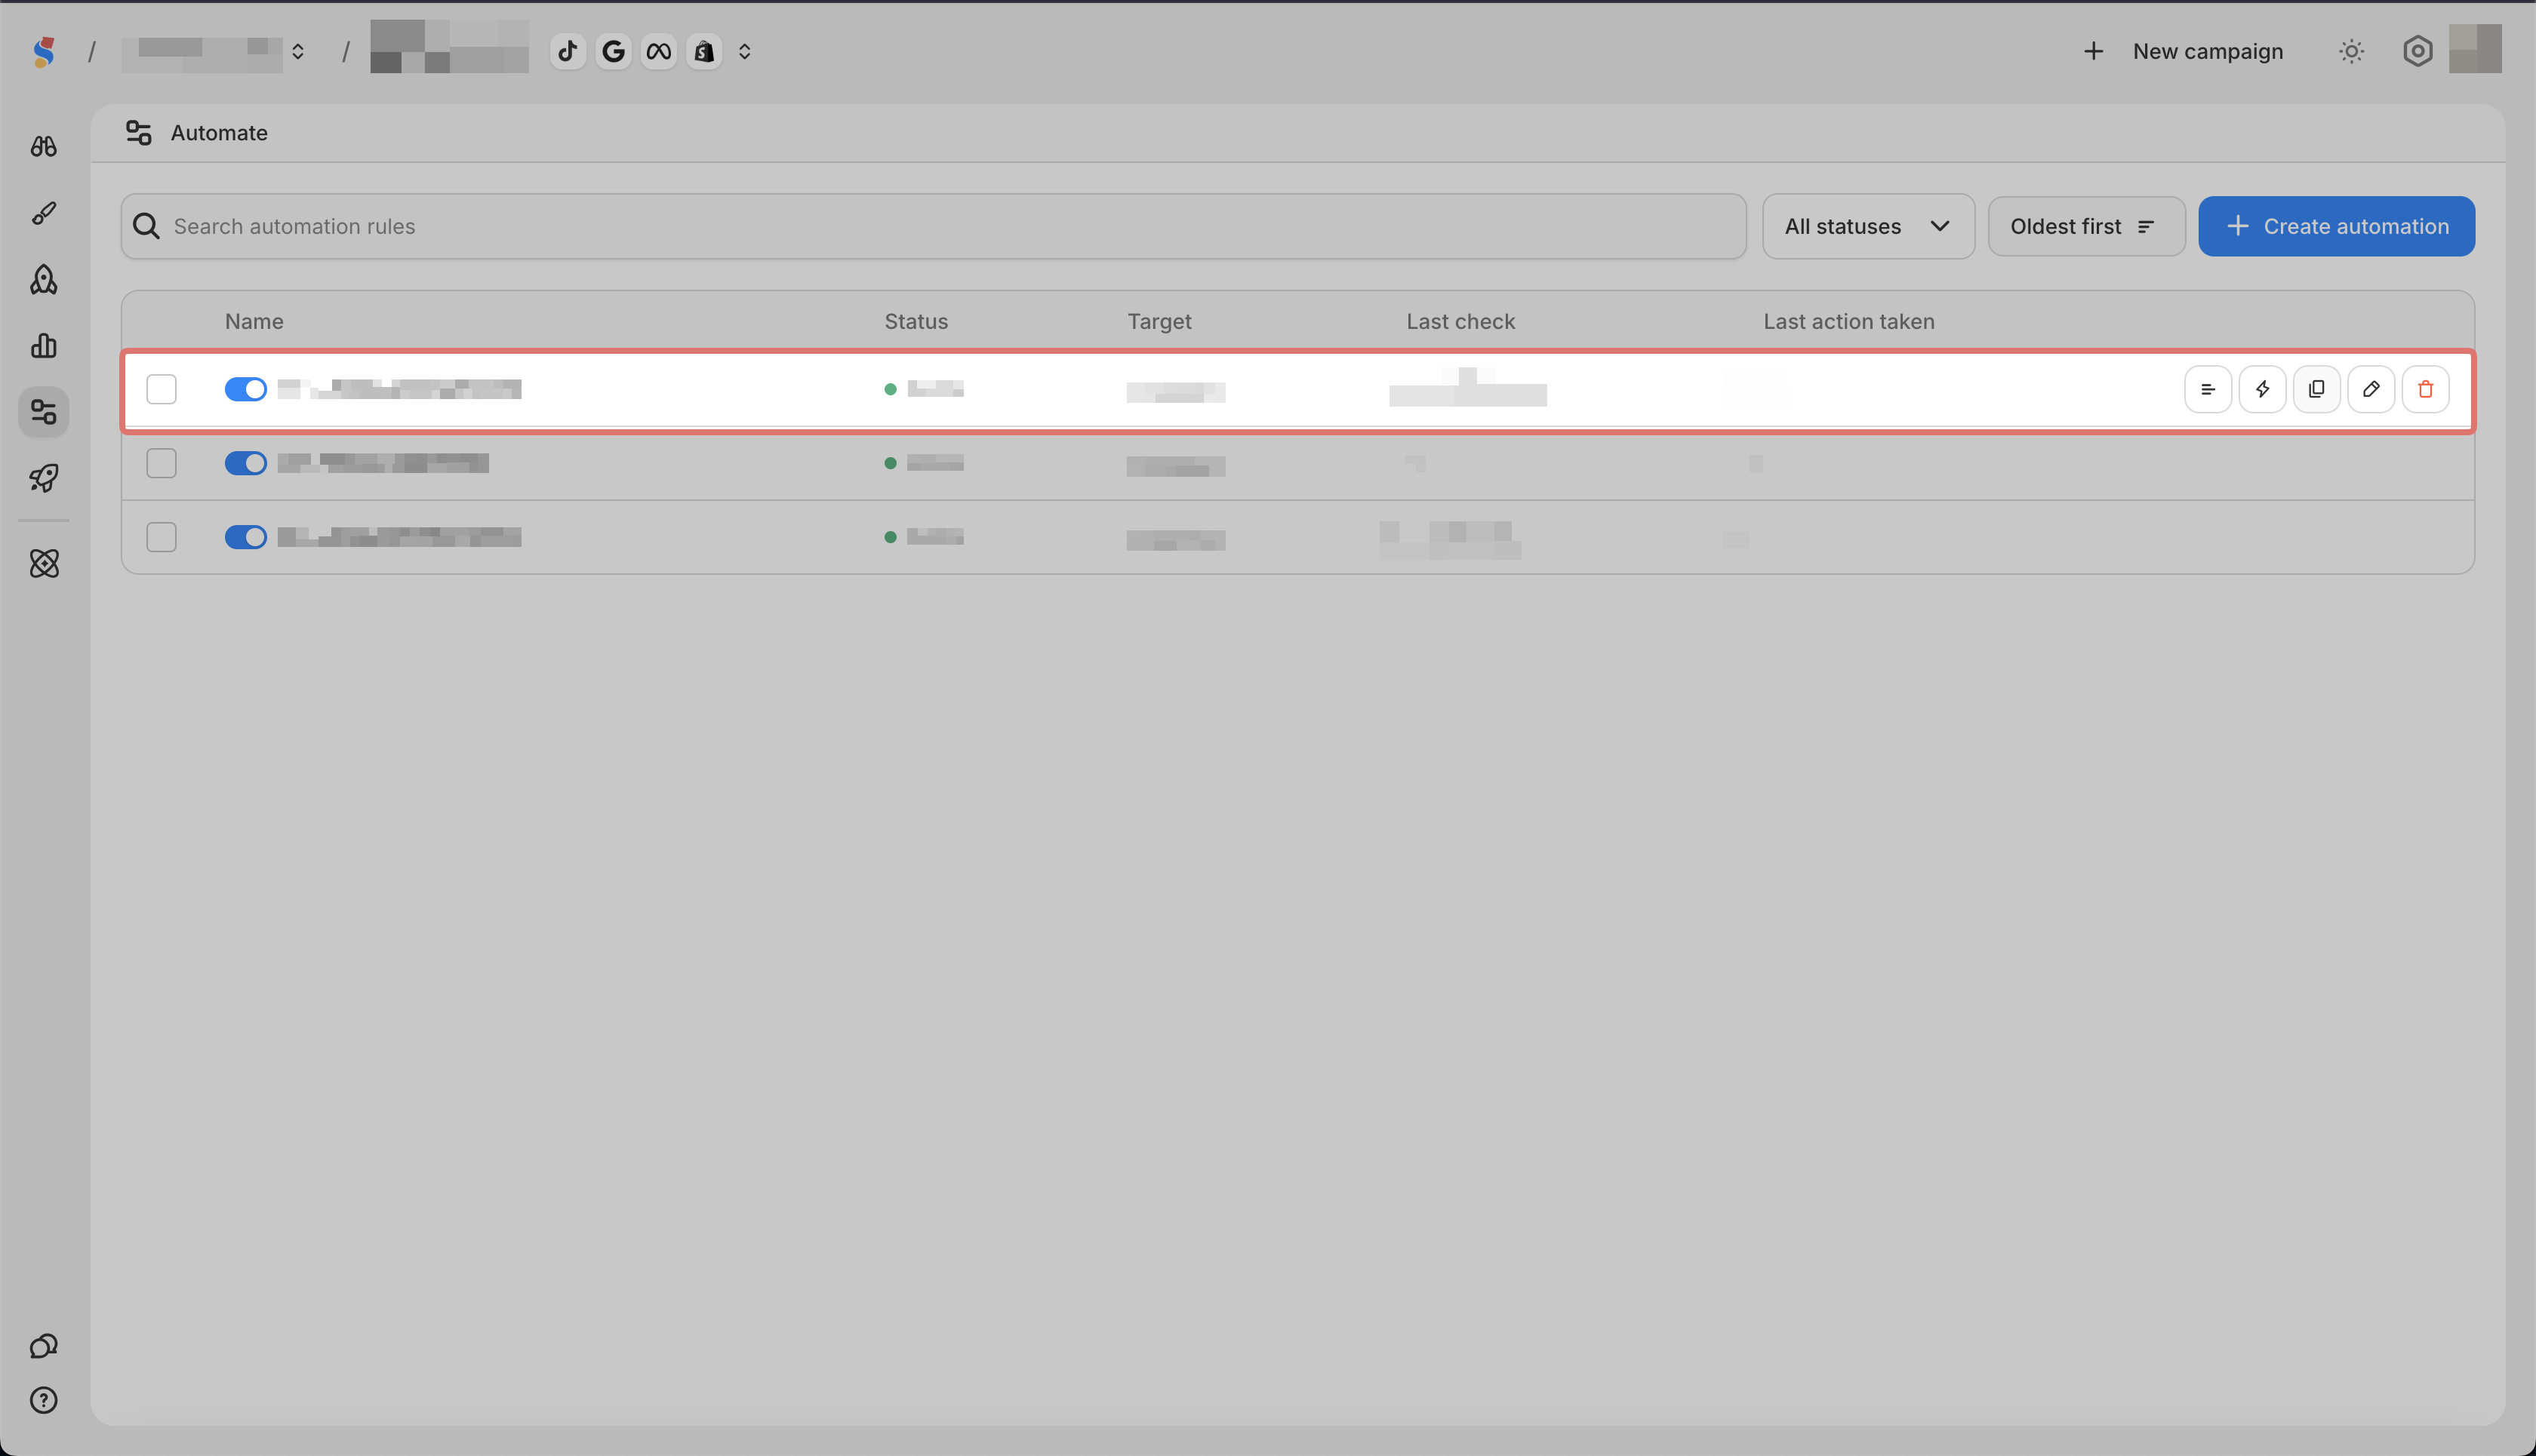Viewport: 2536px width, 1456px height.
Task: Open the atom icon in sidebar
Action: pyautogui.click(x=44, y=563)
